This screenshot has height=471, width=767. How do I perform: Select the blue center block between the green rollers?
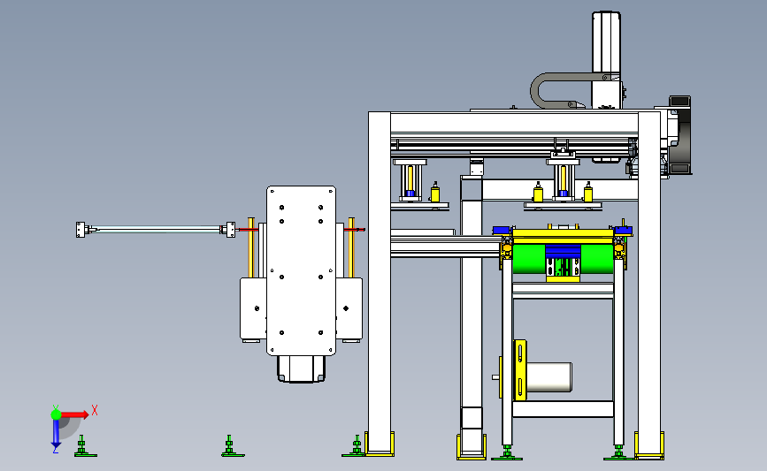(563, 251)
